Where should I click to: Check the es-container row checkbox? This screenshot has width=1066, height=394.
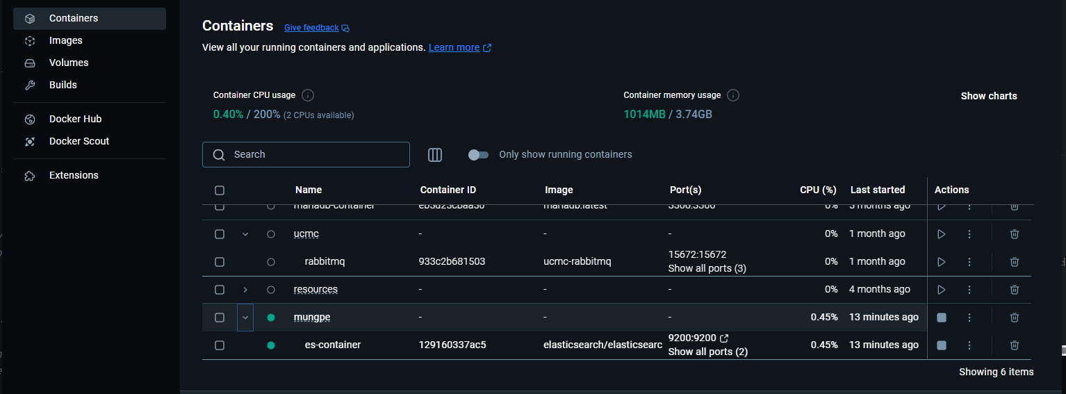[x=220, y=345]
